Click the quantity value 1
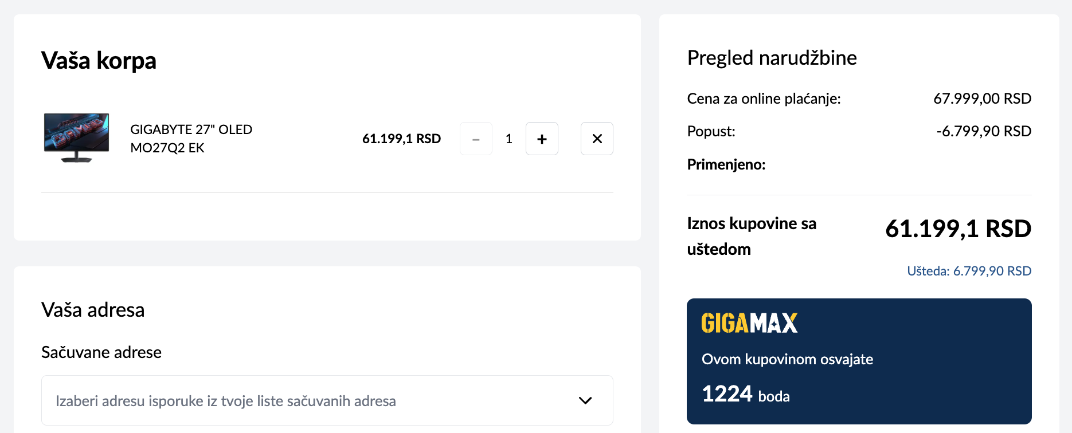This screenshot has height=433, width=1072. (x=508, y=139)
